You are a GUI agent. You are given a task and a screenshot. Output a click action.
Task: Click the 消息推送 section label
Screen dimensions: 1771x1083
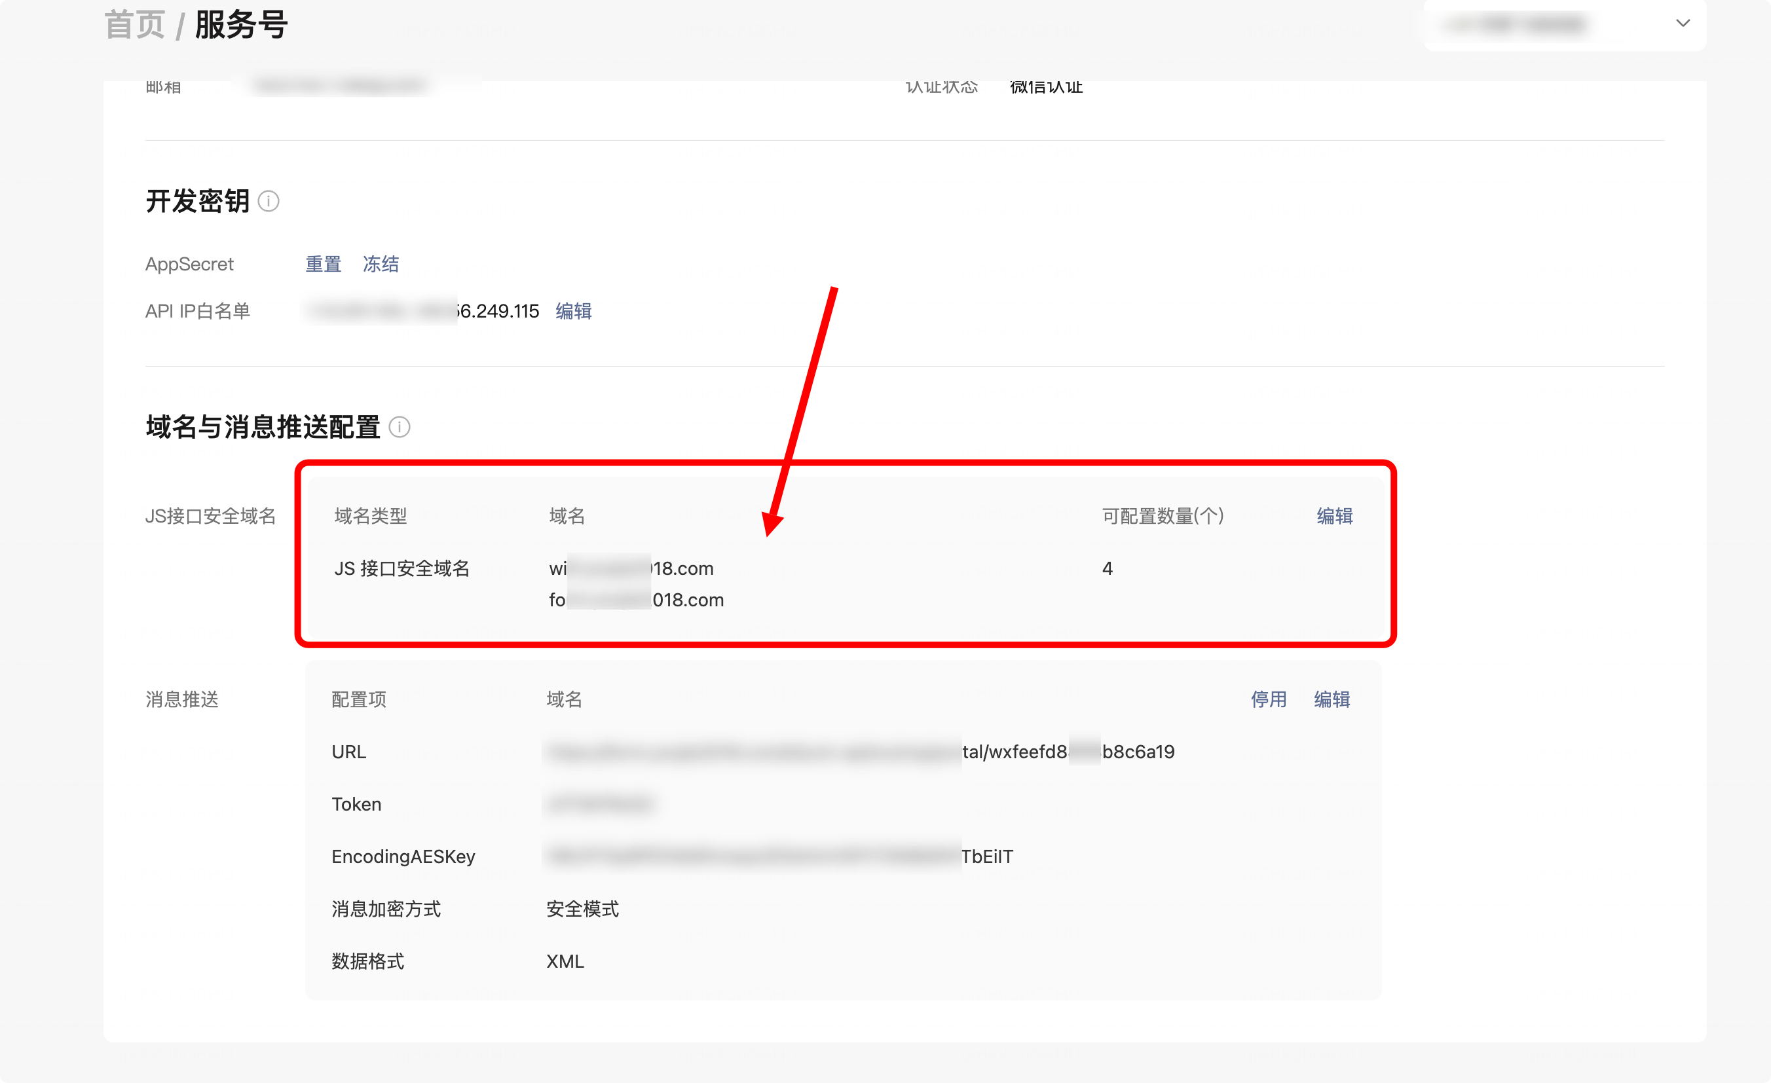182,699
